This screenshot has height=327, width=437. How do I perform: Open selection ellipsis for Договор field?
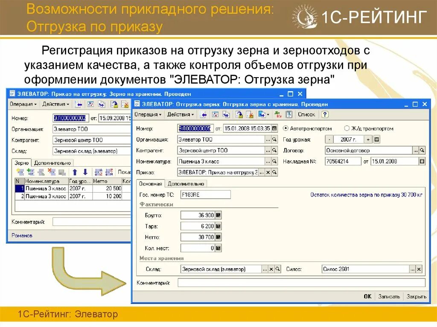(x=416, y=150)
